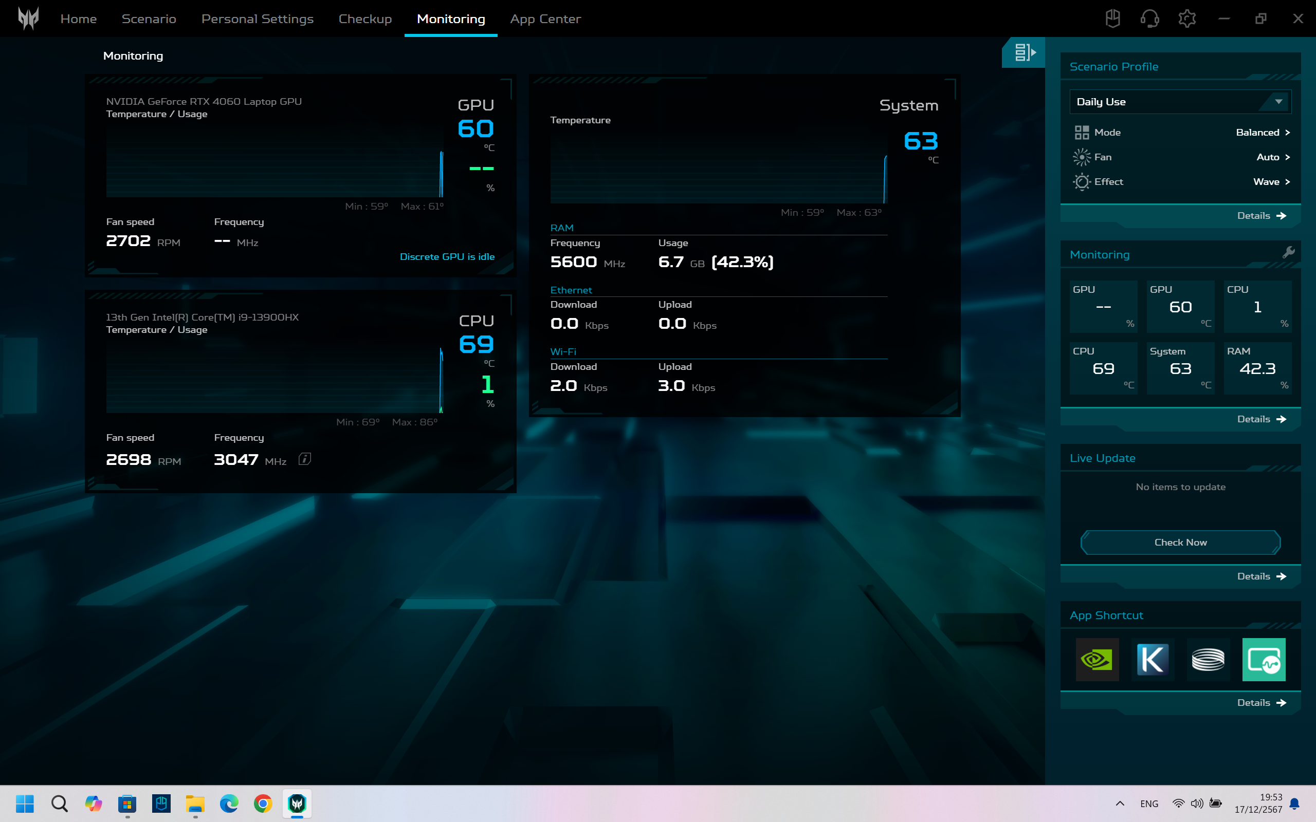Click the GPU fan speed '2702' value
This screenshot has height=822, width=1316.
[x=129, y=241]
